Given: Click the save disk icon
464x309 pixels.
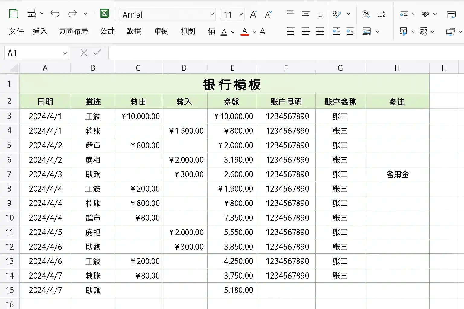Looking at the screenshot, I should coord(31,14).
